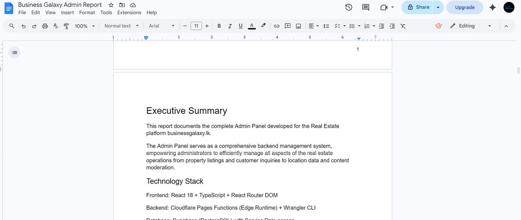The height and width of the screenshot is (220, 521).
Task: Activate the paint format tool
Action: [x=66, y=26]
